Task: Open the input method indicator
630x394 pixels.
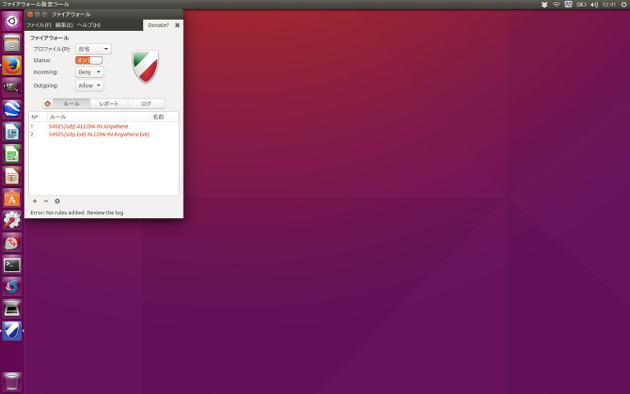Action: click(569, 5)
